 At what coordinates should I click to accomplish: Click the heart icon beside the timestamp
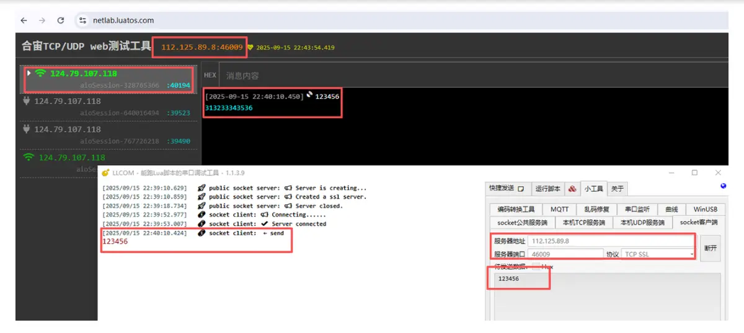click(x=250, y=47)
